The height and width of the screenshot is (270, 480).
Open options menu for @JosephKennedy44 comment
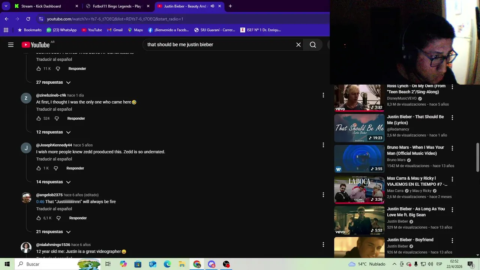click(x=323, y=145)
